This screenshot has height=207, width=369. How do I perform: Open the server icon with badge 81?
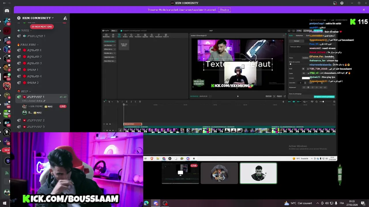tap(7, 41)
